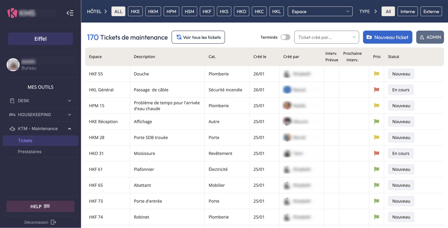Image resolution: width=448 pixels, height=228 pixels.
Task: Open the ADMIN button
Action: [x=430, y=37]
